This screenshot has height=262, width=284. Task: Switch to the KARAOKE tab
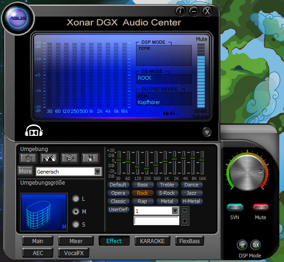tap(152, 241)
